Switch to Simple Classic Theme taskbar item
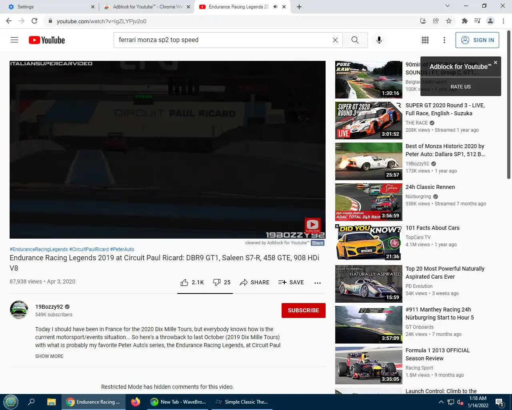 (242, 402)
